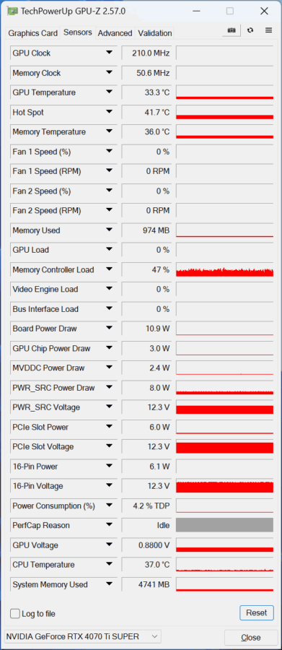
Task: Expand the GPU Clock sensor dropdown arrow
Action: 109,53
